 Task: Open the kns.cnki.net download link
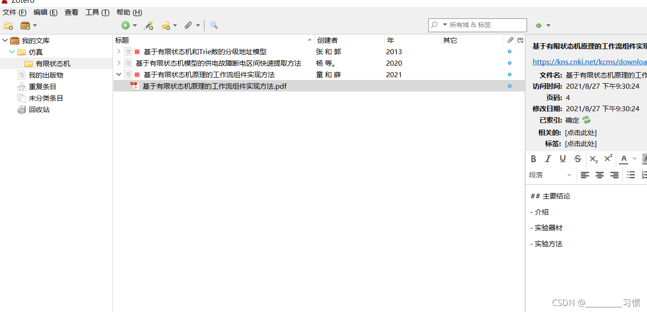[589, 62]
